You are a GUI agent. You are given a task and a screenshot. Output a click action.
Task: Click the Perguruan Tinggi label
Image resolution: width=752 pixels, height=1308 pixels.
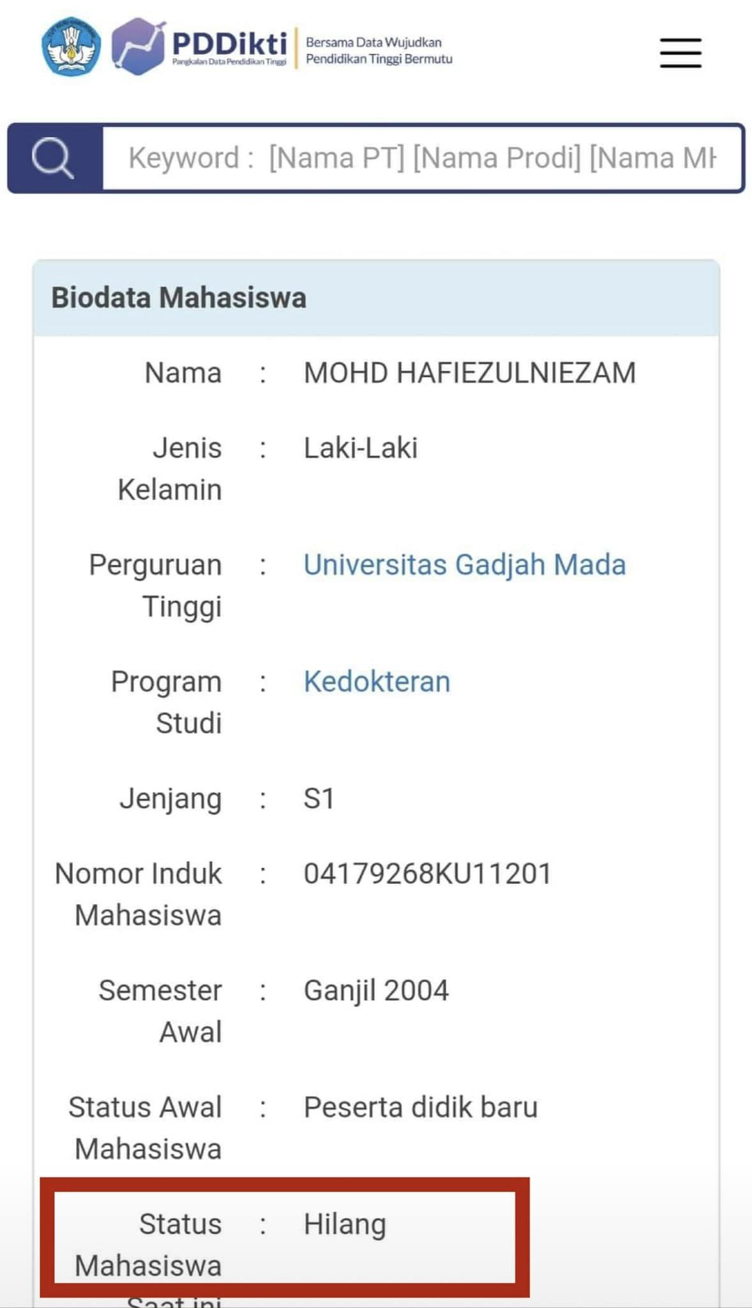point(155,586)
